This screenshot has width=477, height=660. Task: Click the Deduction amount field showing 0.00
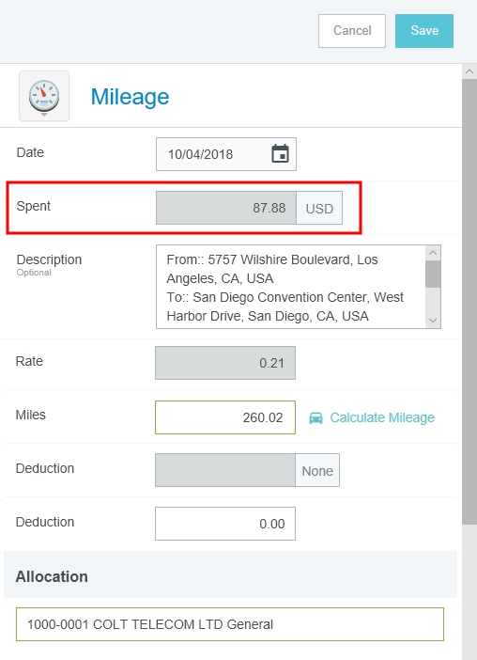click(x=225, y=524)
